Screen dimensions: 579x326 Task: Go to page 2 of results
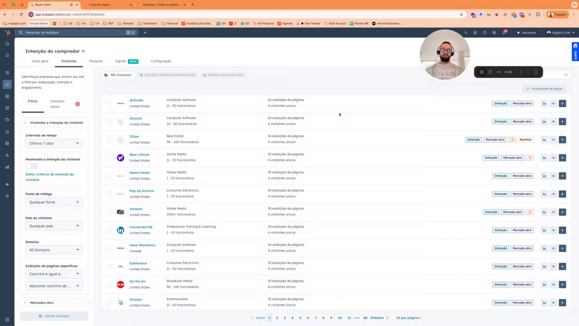coord(277,318)
